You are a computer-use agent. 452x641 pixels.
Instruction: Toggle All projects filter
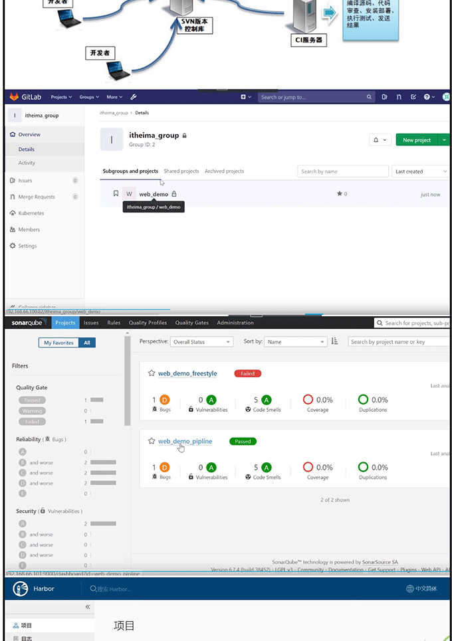pyautogui.click(x=86, y=343)
